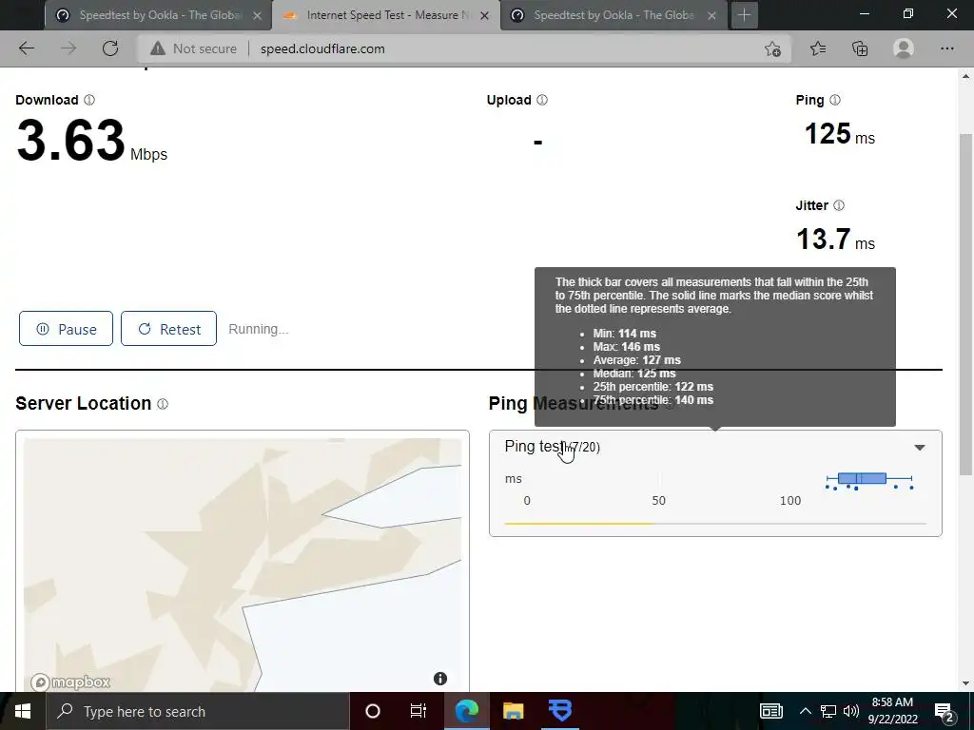
Task: Pause the running speed test
Action: pyautogui.click(x=66, y=328)
